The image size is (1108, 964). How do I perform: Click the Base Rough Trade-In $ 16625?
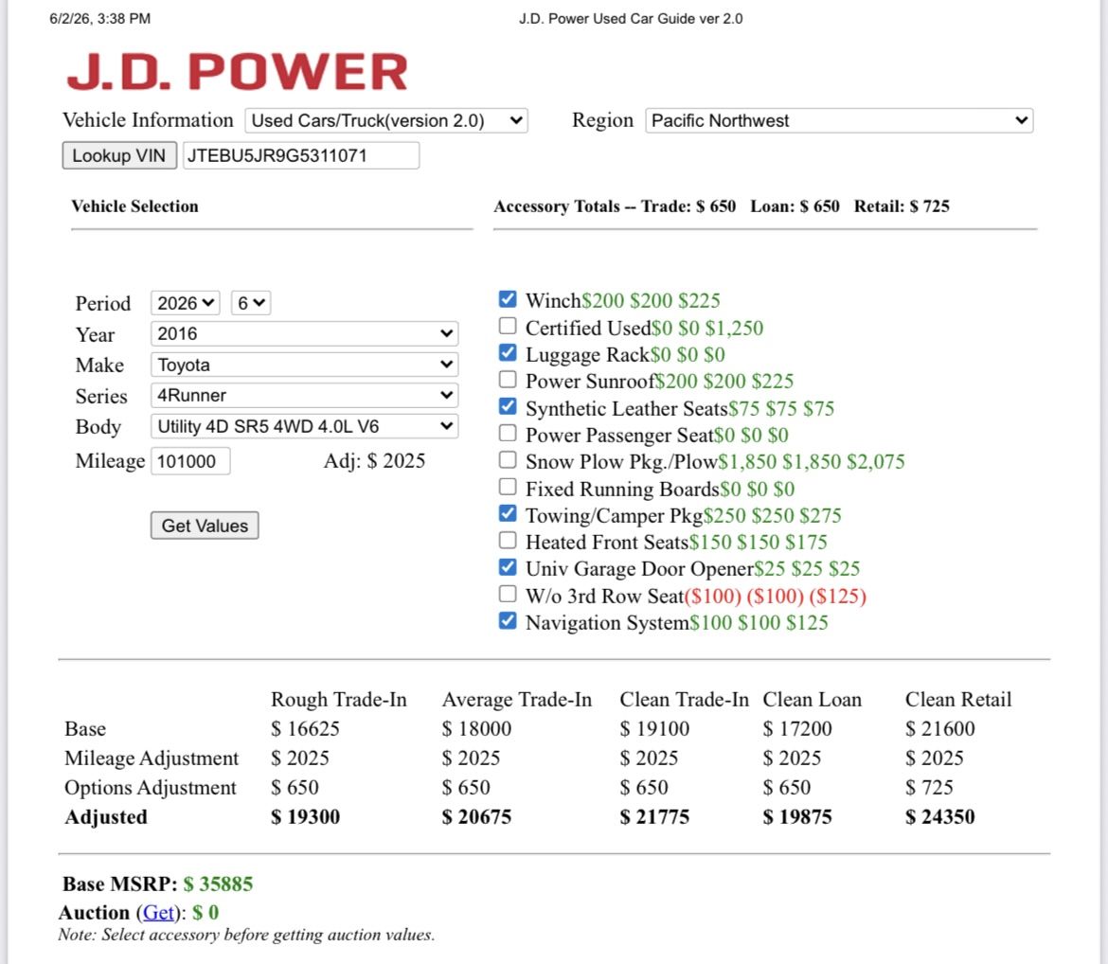305,728
